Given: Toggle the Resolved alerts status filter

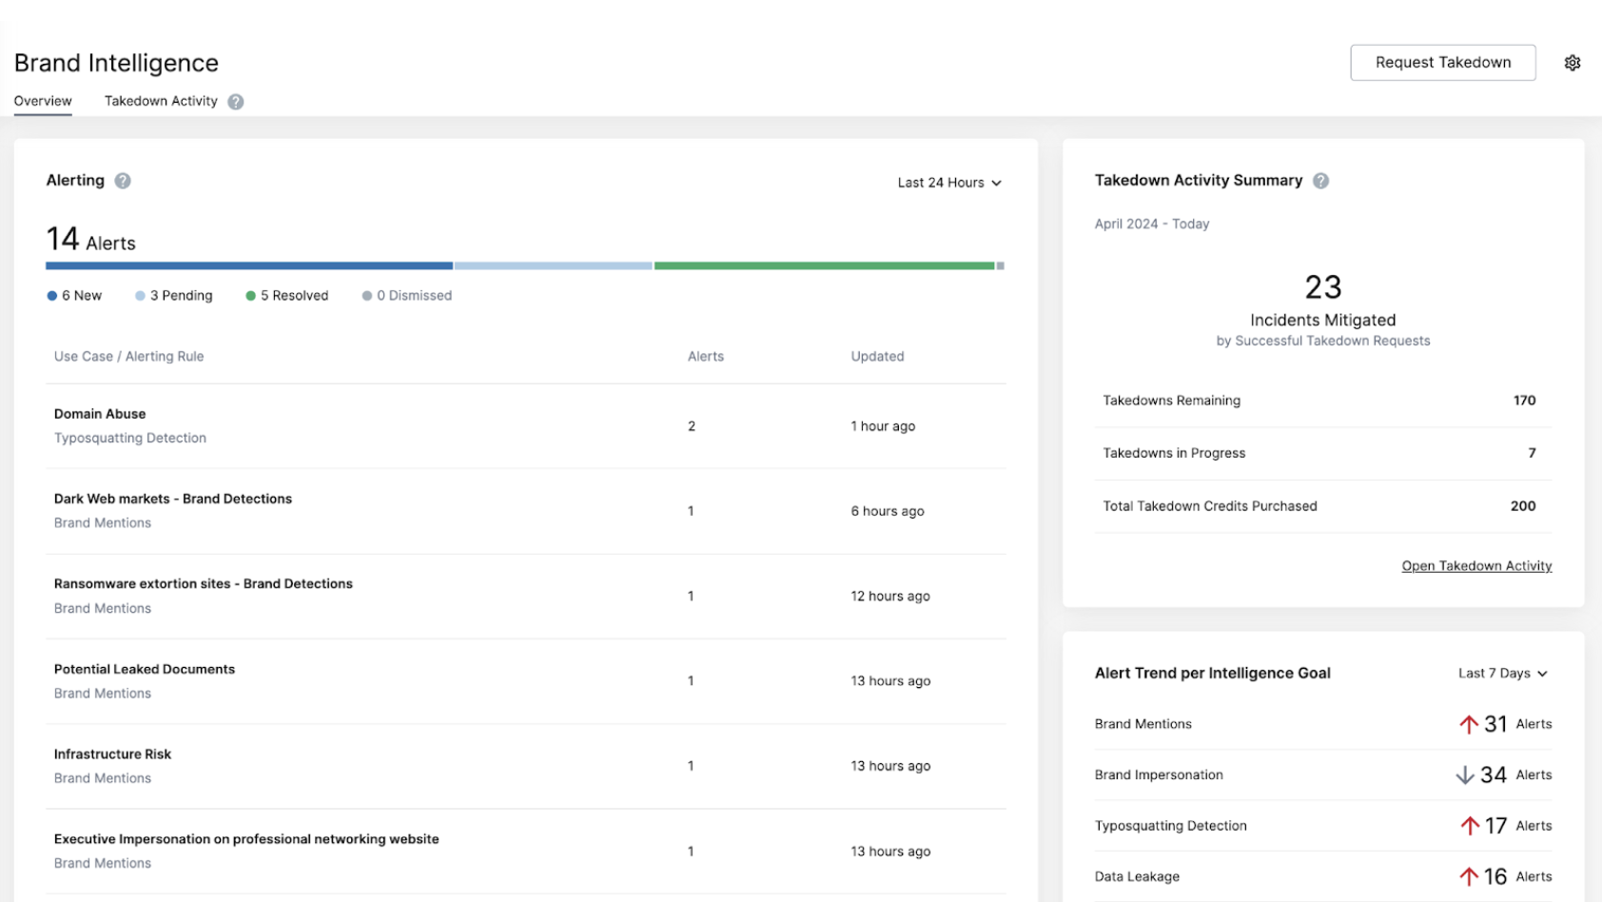Looking at the screenshot, I should [286, 295].
